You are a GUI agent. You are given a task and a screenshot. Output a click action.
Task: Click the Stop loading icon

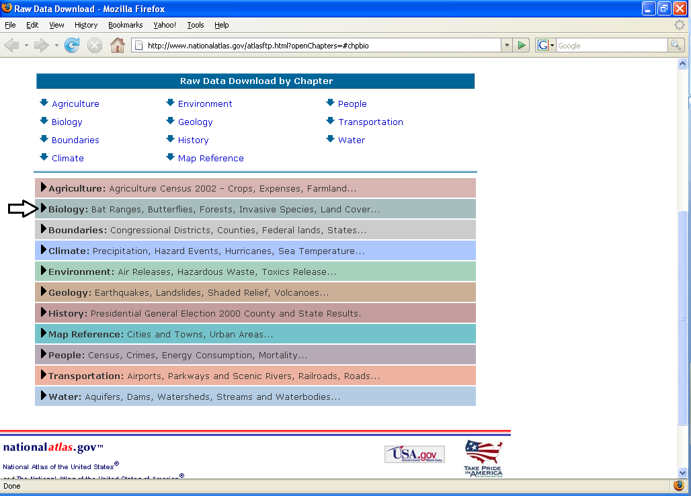point(94,46)
